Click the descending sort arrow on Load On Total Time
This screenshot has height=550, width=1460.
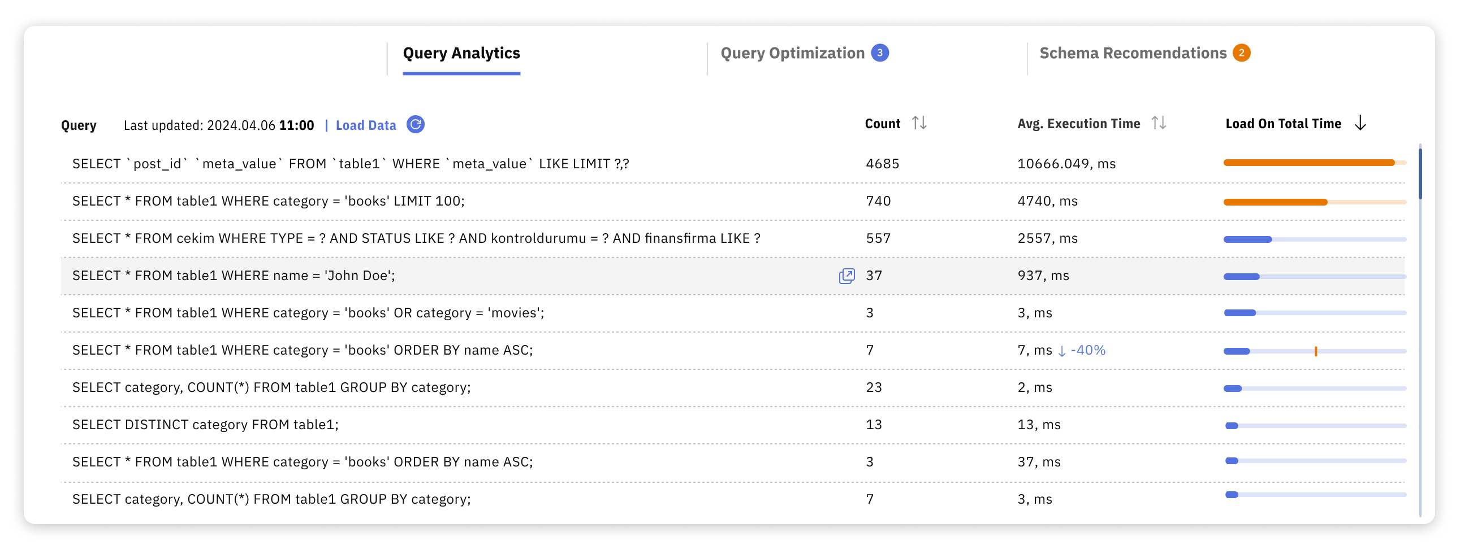pyautogui.click(x=1360, y=123)
